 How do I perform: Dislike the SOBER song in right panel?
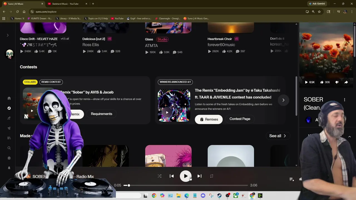[x=337, y=82]
